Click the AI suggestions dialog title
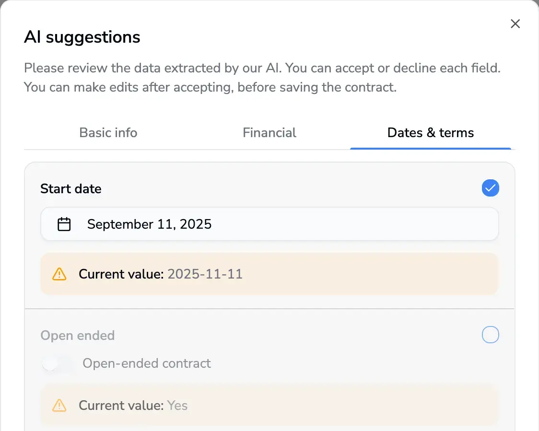Screen dimensions: 539x431 (82, 37)
